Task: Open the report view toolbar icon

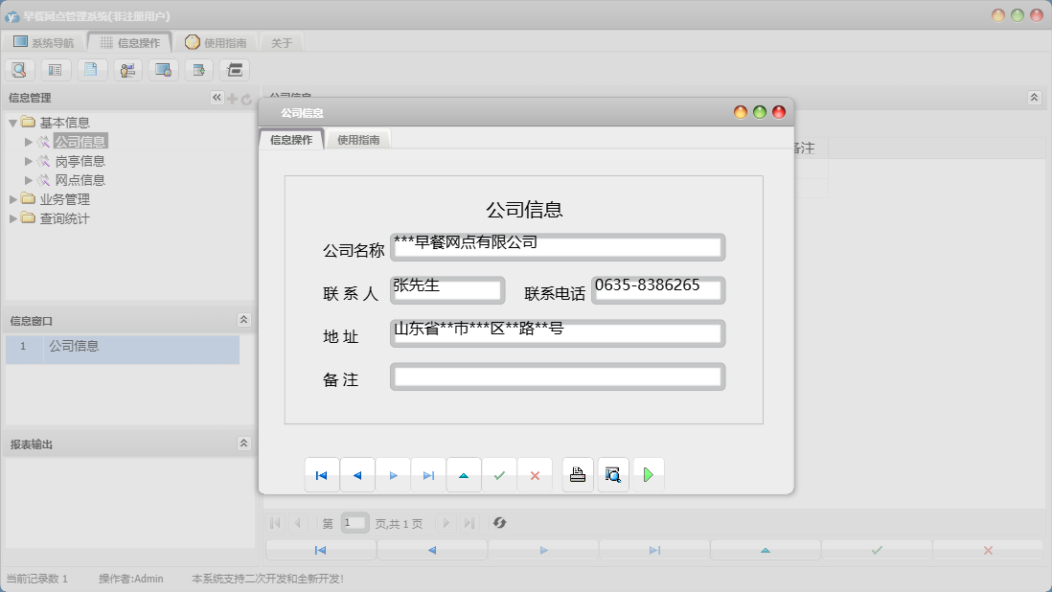Action: pos(57,69)
